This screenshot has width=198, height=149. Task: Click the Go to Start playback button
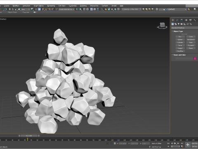tap(169, 144)
